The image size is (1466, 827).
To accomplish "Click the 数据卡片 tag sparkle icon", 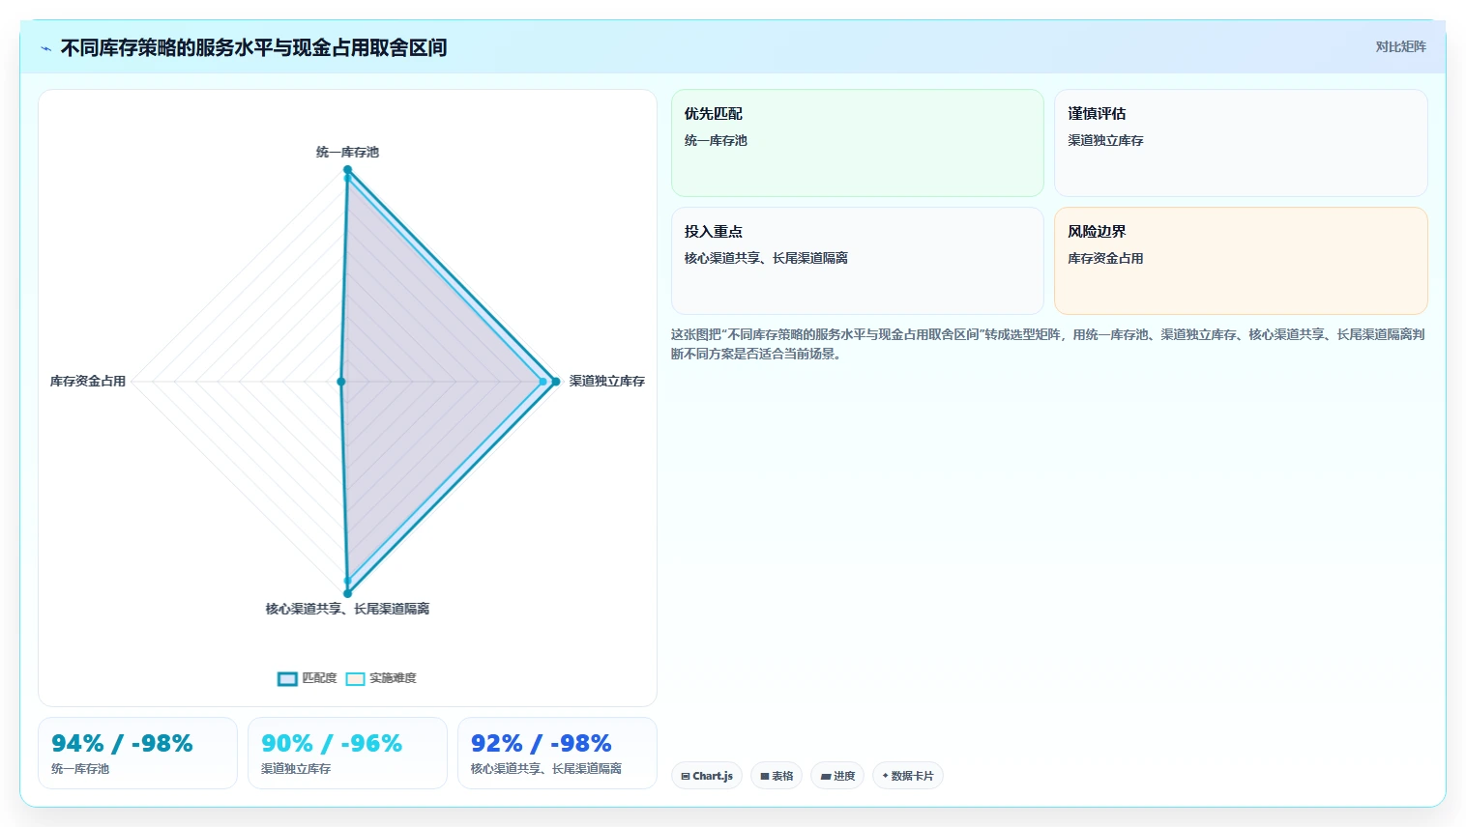I will pyautogui.click(x=885, y=776).
